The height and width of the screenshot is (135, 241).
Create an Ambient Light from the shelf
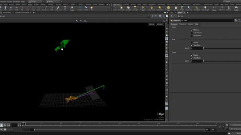(x=205, y=8)
